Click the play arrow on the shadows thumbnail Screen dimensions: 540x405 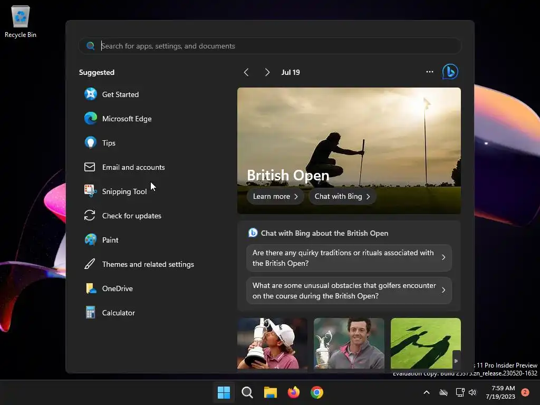(x=456, y=361)
